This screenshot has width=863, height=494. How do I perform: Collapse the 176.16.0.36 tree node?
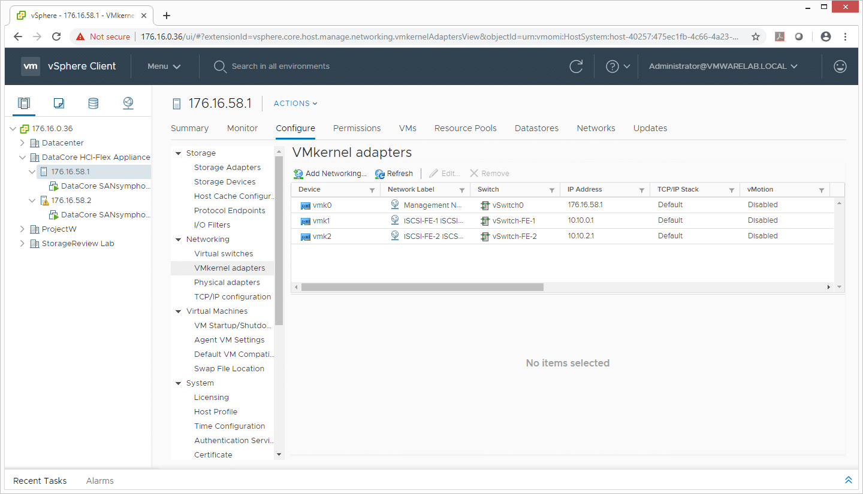pos(13,129)
